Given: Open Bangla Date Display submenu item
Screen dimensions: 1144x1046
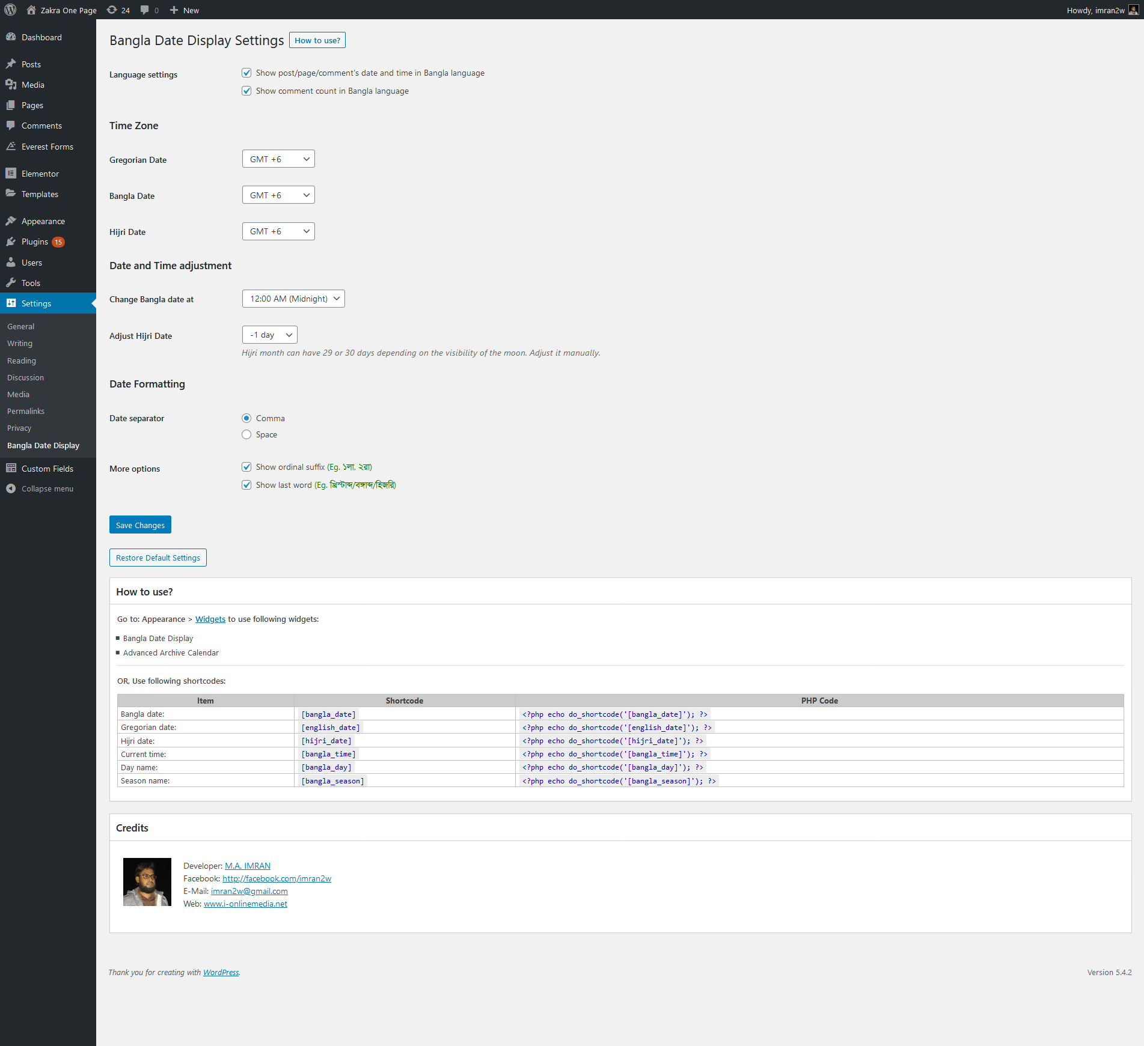Looking at the screenshot, I should tap(43, 445).
